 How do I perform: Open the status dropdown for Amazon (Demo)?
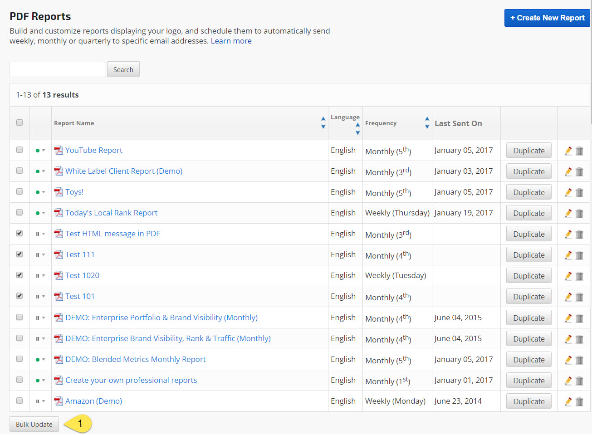coord(40,401)
